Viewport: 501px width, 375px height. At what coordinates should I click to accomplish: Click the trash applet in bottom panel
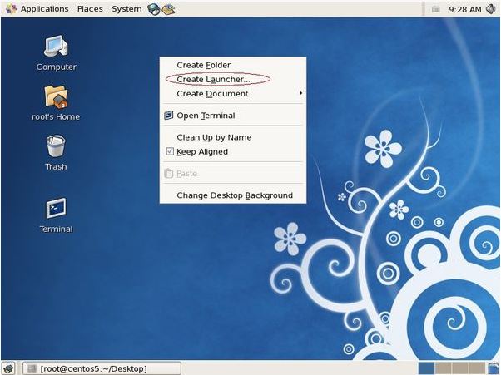(494, 368)
